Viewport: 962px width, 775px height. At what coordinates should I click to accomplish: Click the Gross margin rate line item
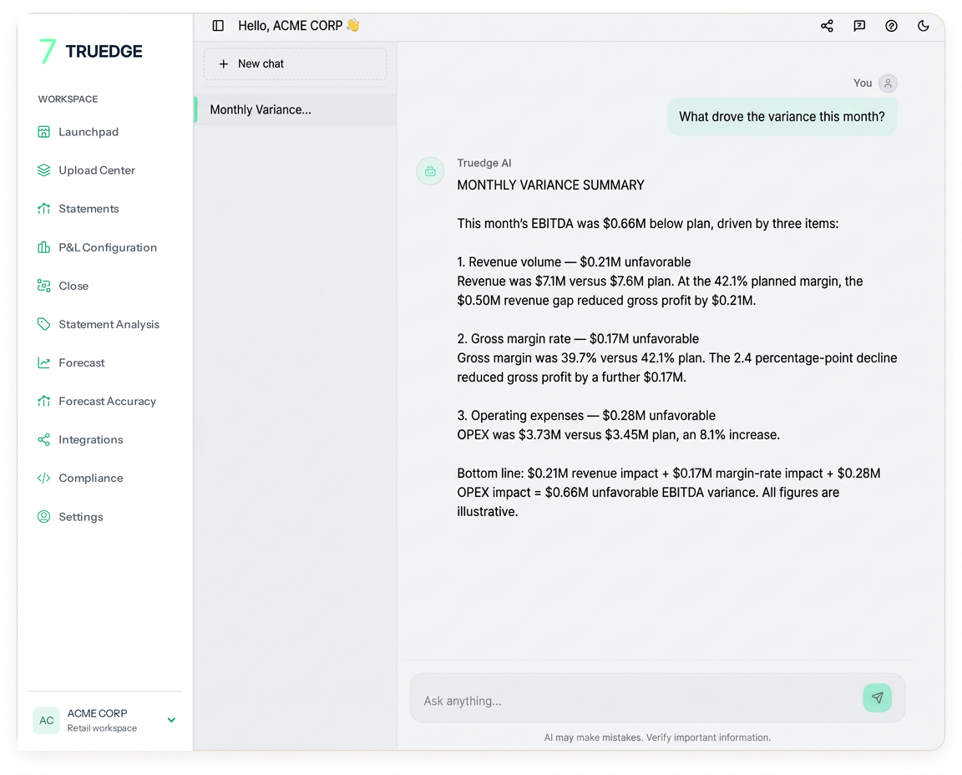coord(578,339)
